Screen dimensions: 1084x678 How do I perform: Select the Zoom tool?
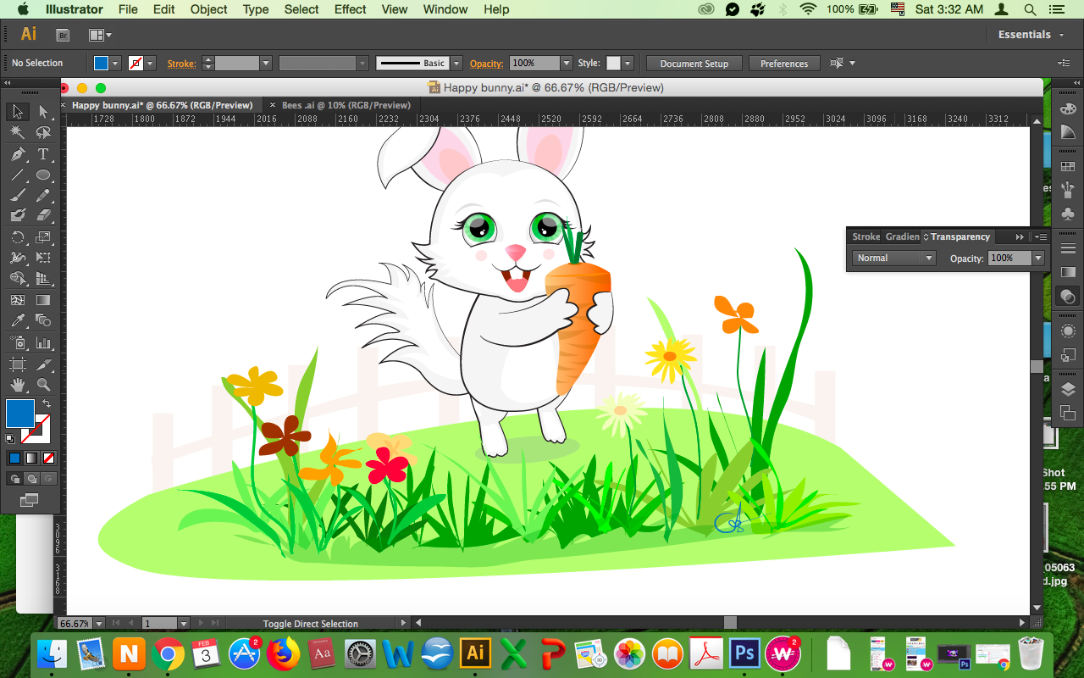(x=43, y=385)
